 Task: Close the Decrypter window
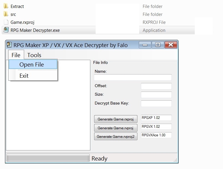pyautogui.click(x=171, y=45)
